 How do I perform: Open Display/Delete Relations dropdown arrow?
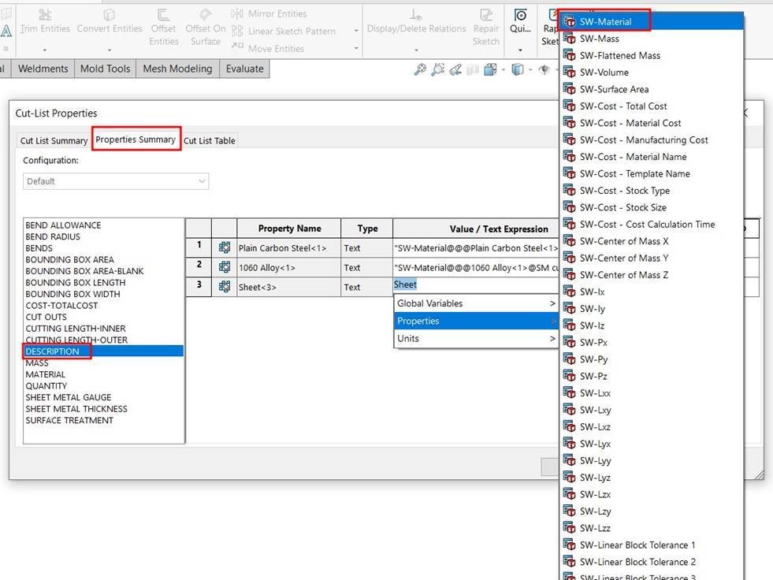point(416,50)
